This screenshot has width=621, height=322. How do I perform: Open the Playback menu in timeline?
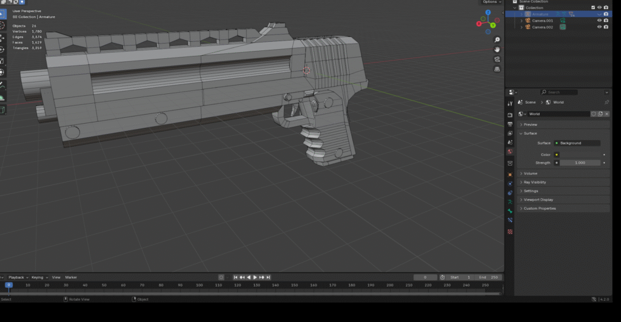click(x=16, y=277)
